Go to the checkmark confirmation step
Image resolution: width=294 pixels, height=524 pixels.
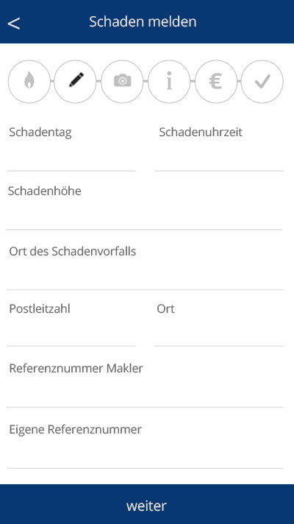point(262,81)
